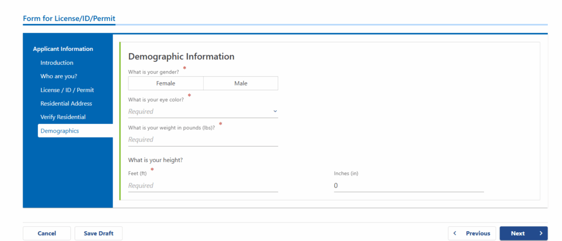Screen dimensions: 562x241
Task: Click the Feet (ft) height field
Action: point(203,186)
